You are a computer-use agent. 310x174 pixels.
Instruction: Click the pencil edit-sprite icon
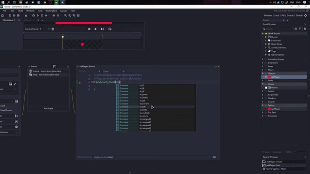[15, 84]
